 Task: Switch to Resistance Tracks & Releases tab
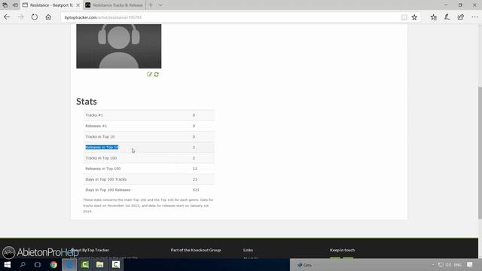click(x=114, y=5)
